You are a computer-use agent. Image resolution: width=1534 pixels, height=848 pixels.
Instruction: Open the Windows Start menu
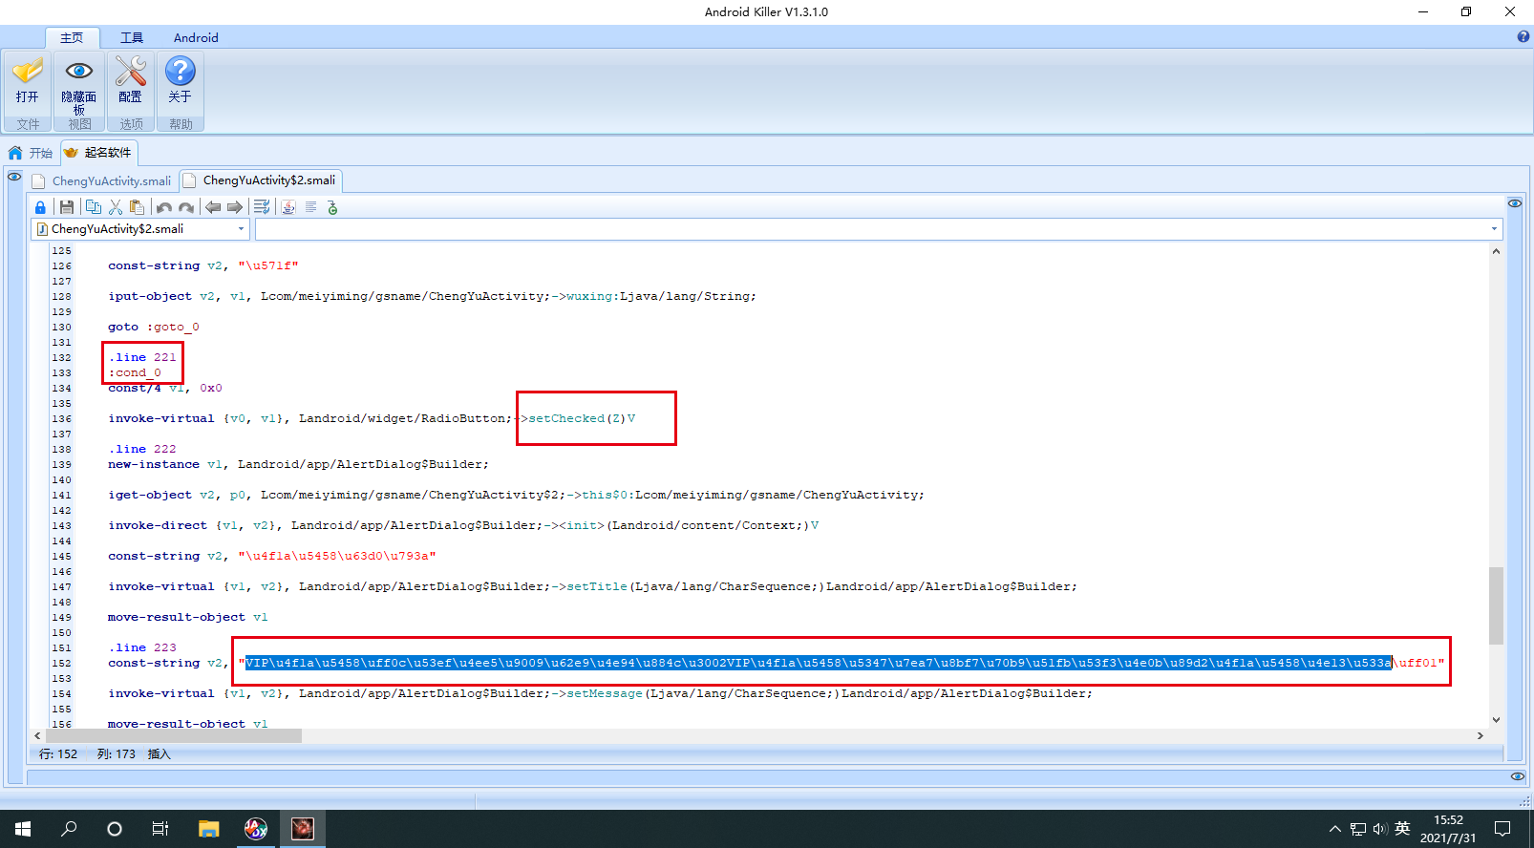coord(23,829)
